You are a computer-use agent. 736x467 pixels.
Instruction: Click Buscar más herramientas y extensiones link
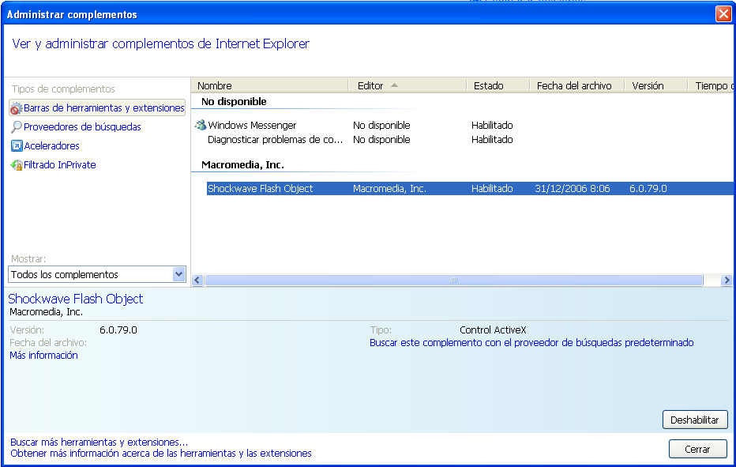[99, 443]
